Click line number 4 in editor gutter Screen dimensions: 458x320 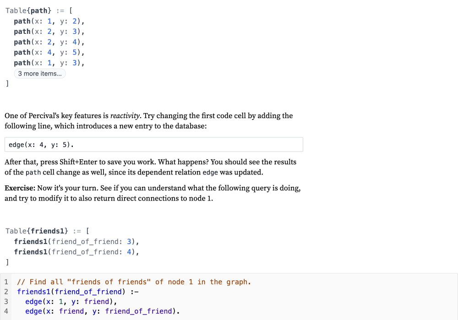coord(6,311)
